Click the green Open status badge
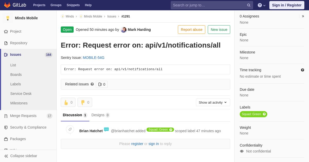 click(x=67, y=30)
